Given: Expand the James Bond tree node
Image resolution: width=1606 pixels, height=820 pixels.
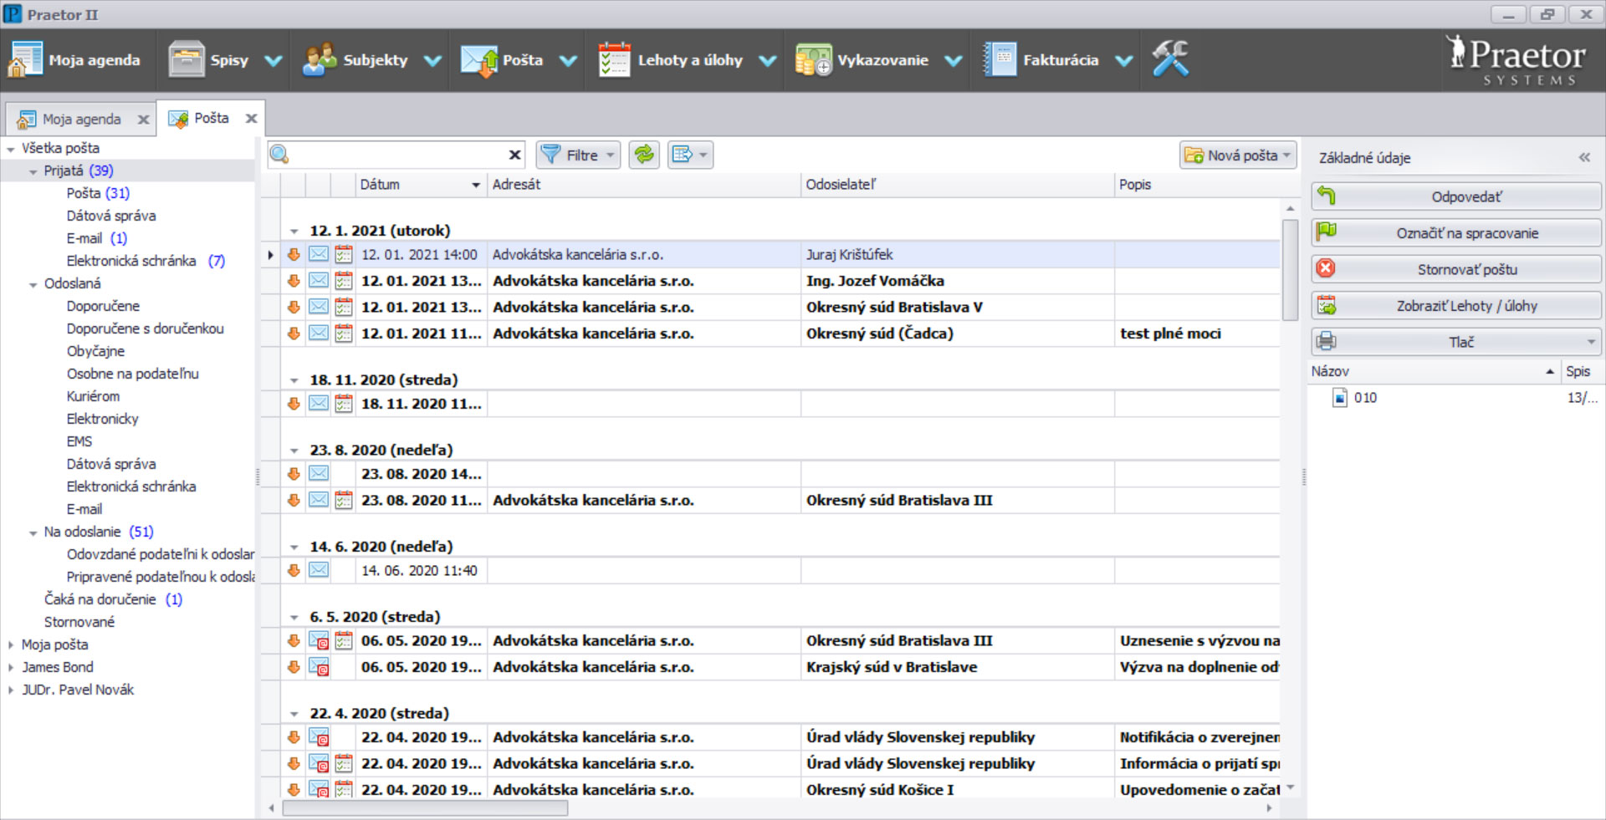Looking at the screenshot, I should point(11,667).
